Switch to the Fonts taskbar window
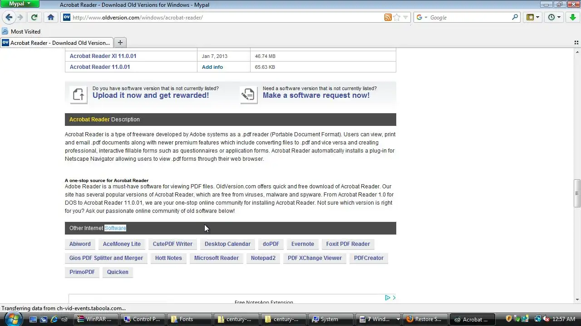This screenshot has height=326, width=581. [x=190, y=319]
